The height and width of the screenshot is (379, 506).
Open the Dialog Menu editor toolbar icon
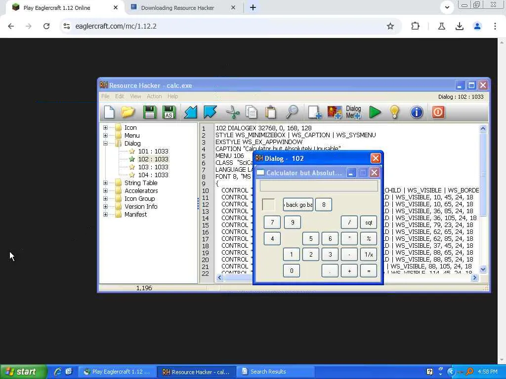pos(353,112)
